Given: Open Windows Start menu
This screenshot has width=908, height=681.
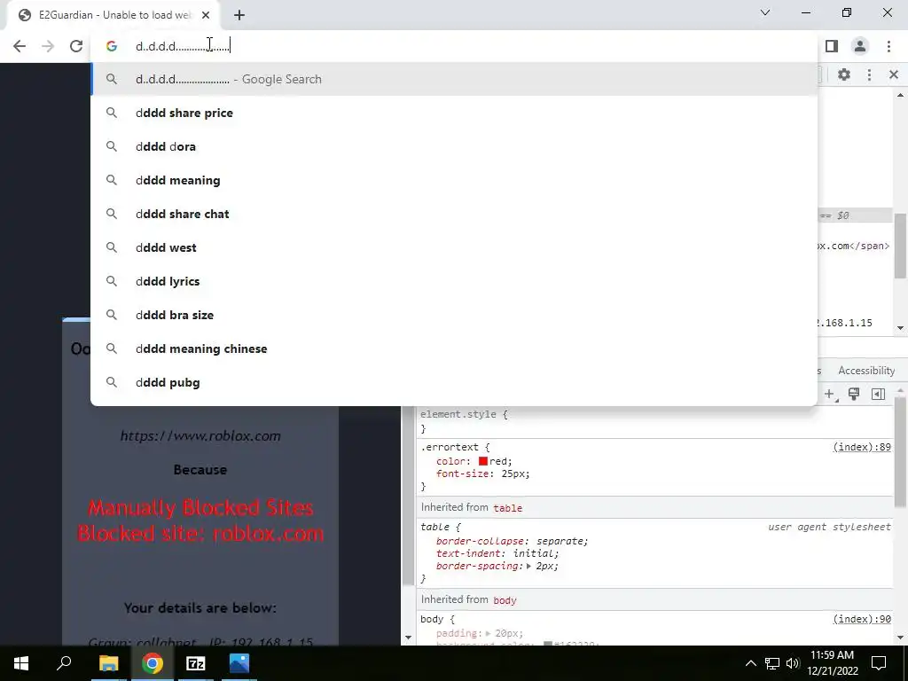Looking at the screenshot, I should pyautogui.click(x=21, y=663).
